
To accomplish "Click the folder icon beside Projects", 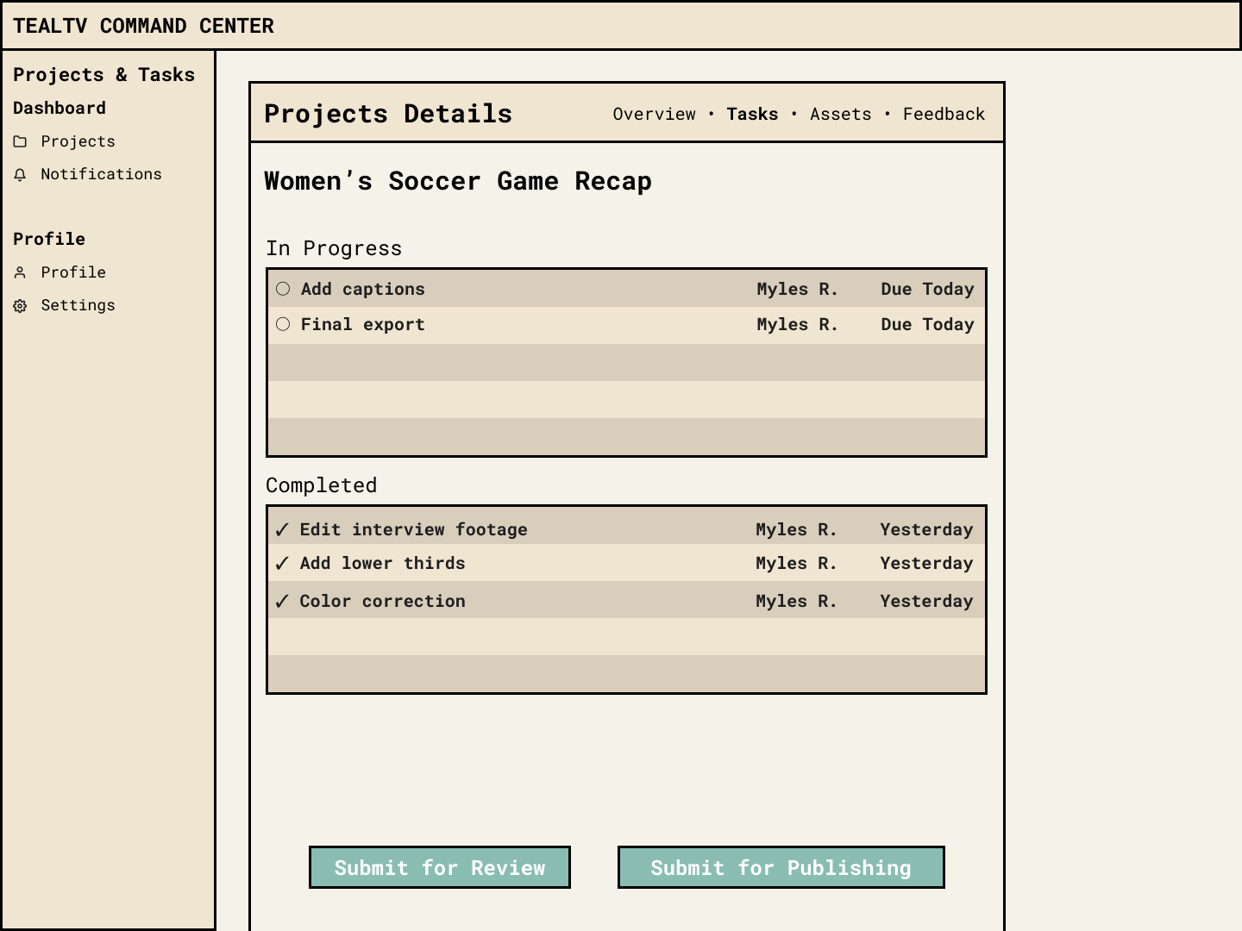I will point(20,141).
